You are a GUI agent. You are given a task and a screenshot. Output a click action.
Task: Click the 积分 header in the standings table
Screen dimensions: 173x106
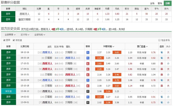point(127,9)
